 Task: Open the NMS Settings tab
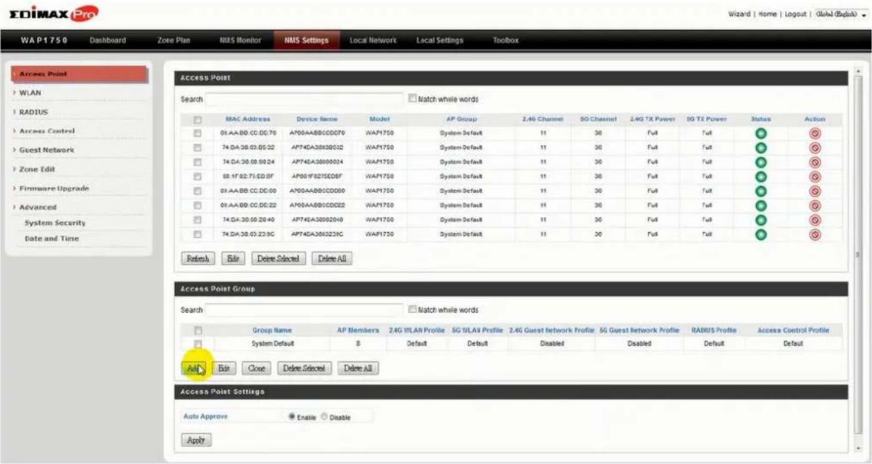click(x=307, y=40)
